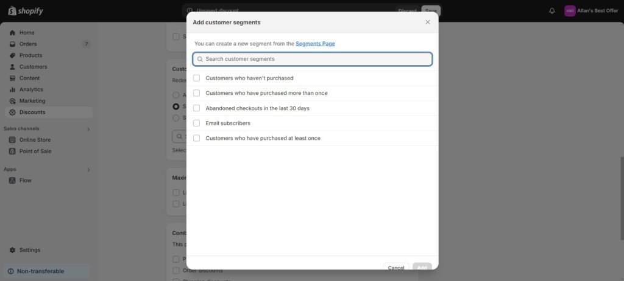Close the Add customer segments dialog
The height and width of the screenshot is (281, 624).
(428, 22)
